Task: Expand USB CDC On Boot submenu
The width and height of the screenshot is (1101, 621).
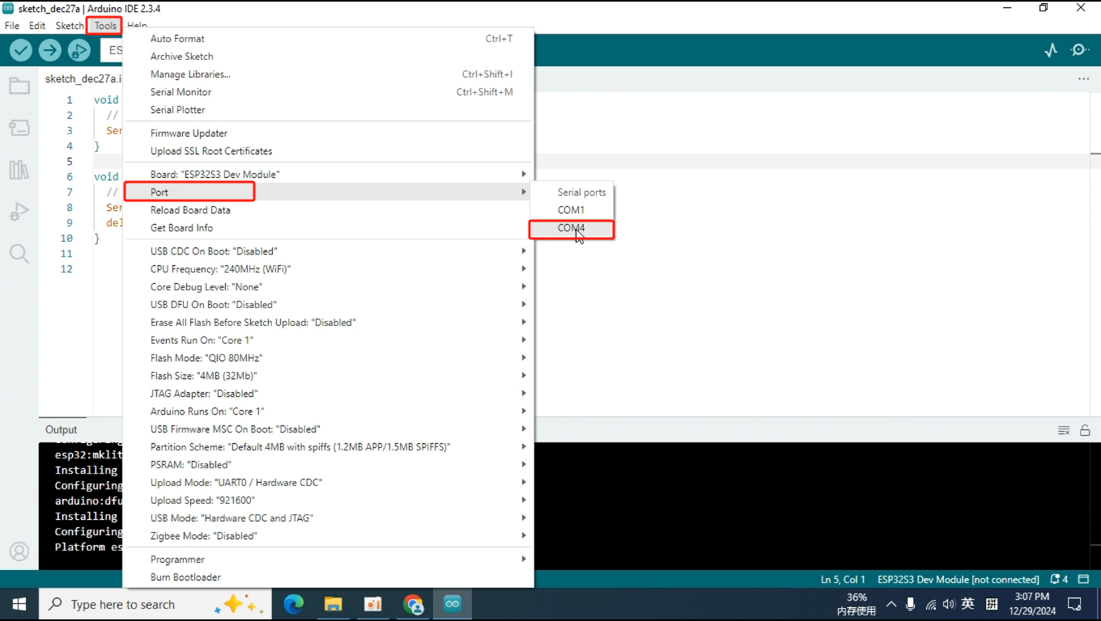Action: [x=328, y=251]
